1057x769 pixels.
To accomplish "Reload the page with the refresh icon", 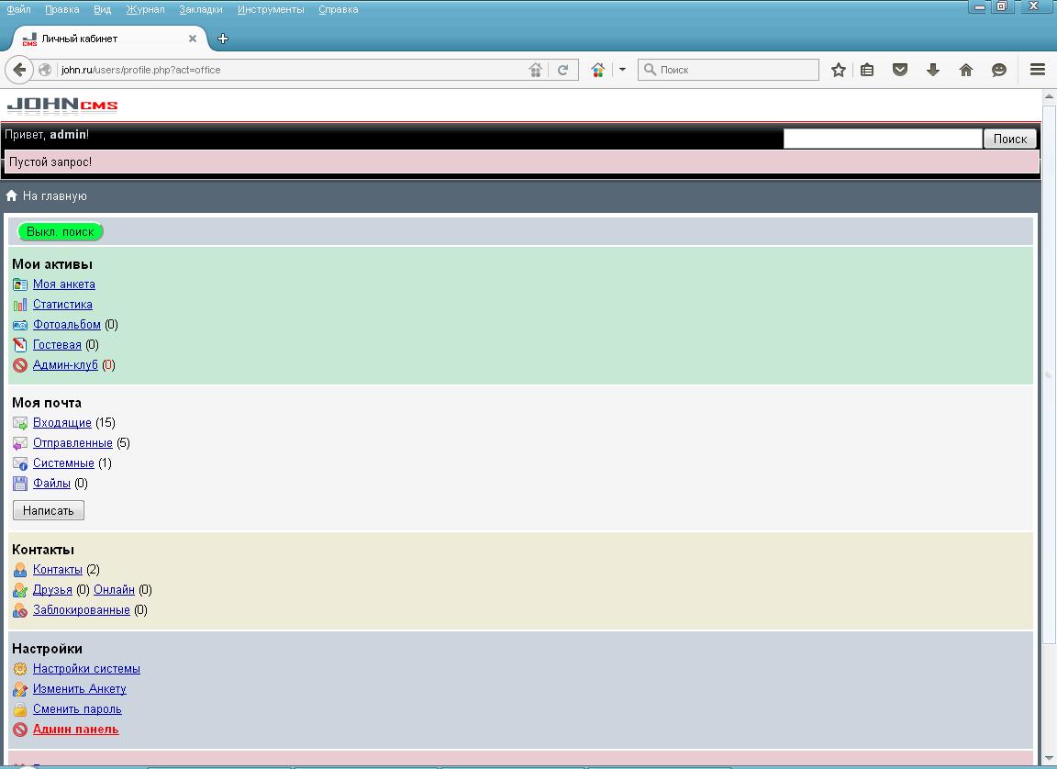I will click(562, 70).
